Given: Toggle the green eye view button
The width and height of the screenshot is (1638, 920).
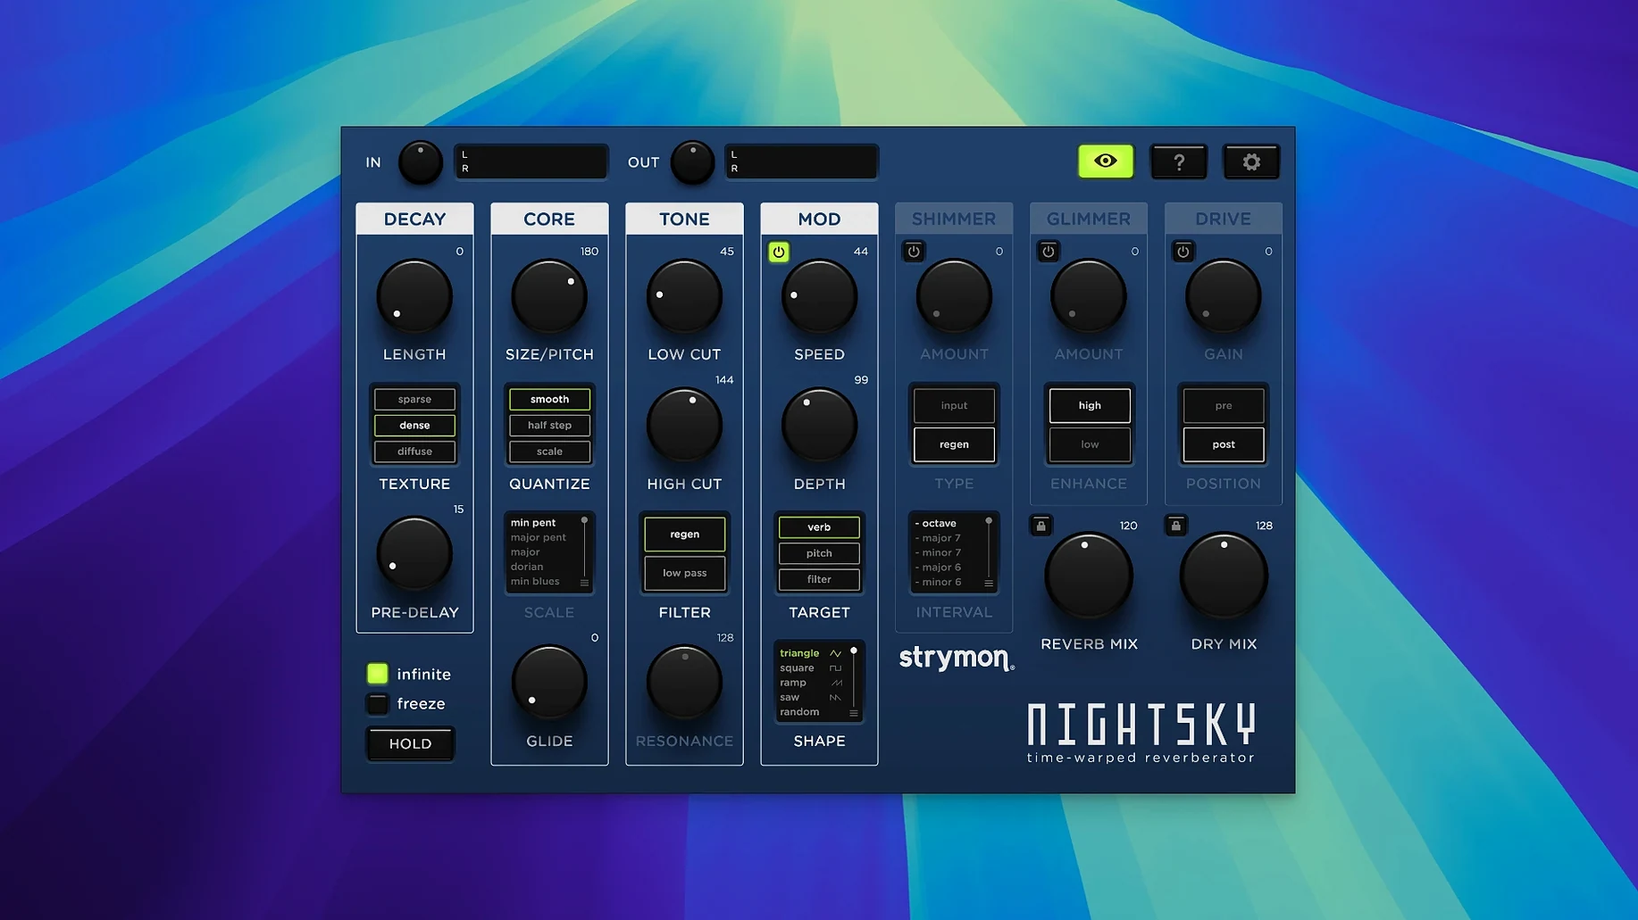Looking at the screenshot, I should pos(1105,162).
